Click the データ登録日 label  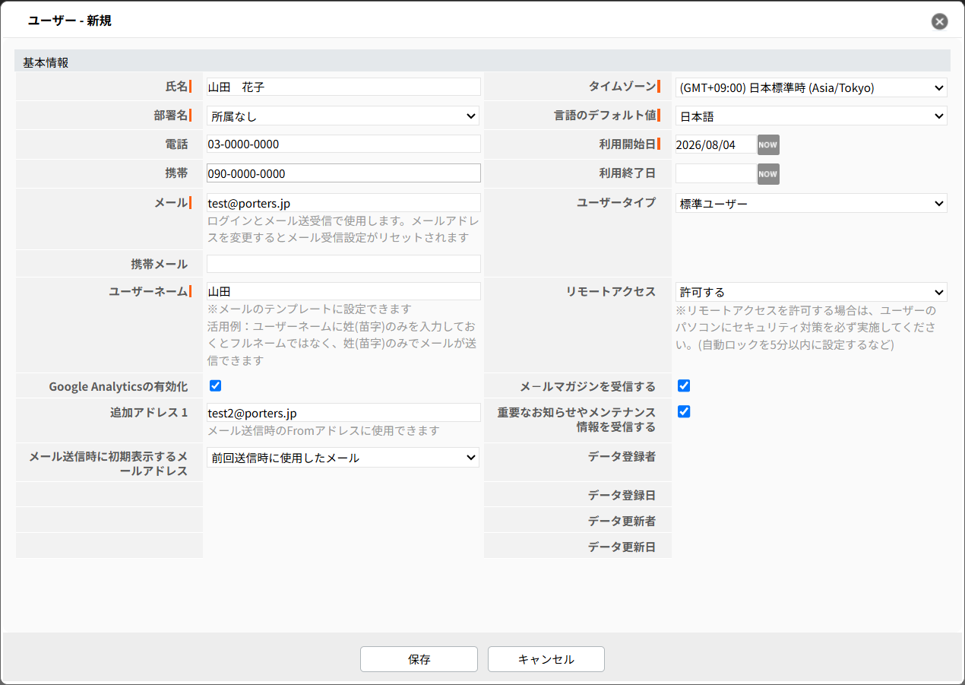pos(622,495)
